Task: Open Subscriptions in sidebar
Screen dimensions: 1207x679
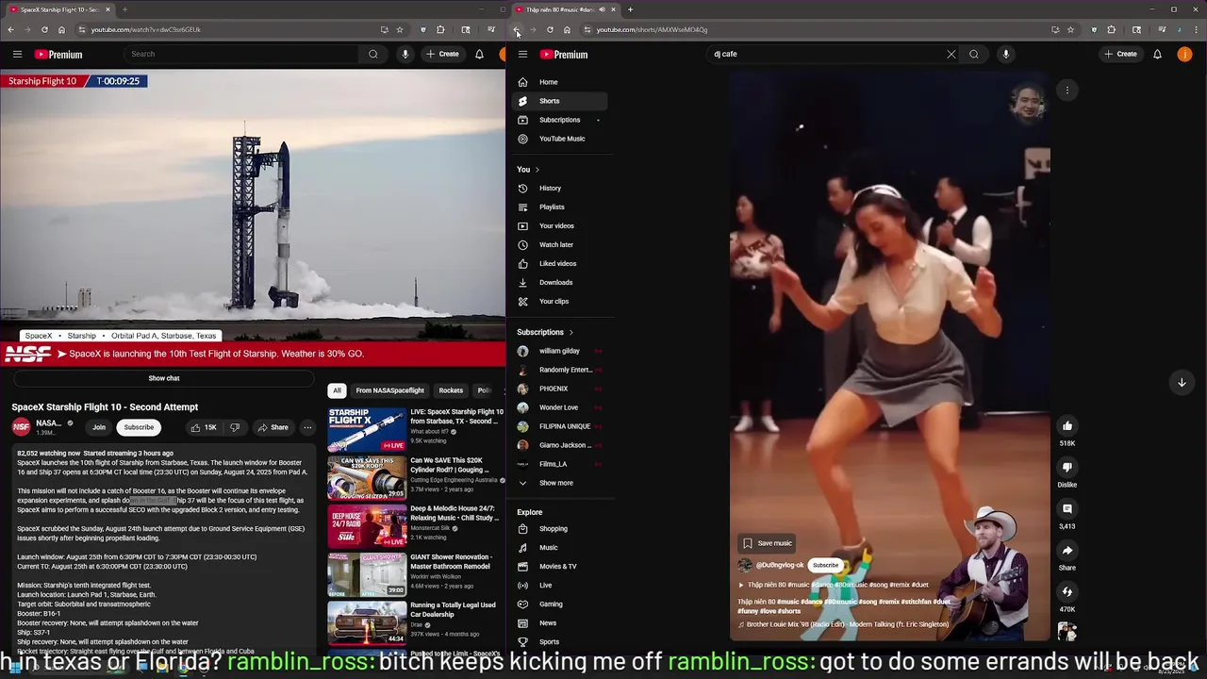Action: point(562,120)
